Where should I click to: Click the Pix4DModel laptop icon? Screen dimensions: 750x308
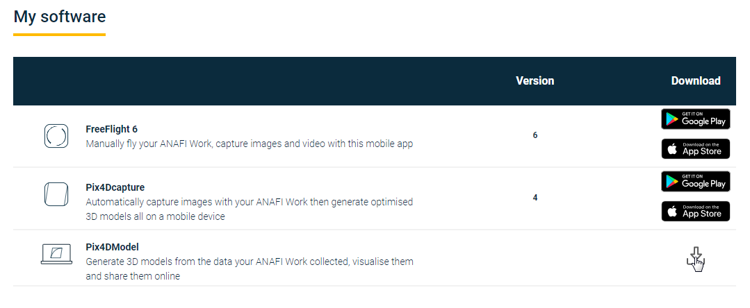[x=56, y=254]
